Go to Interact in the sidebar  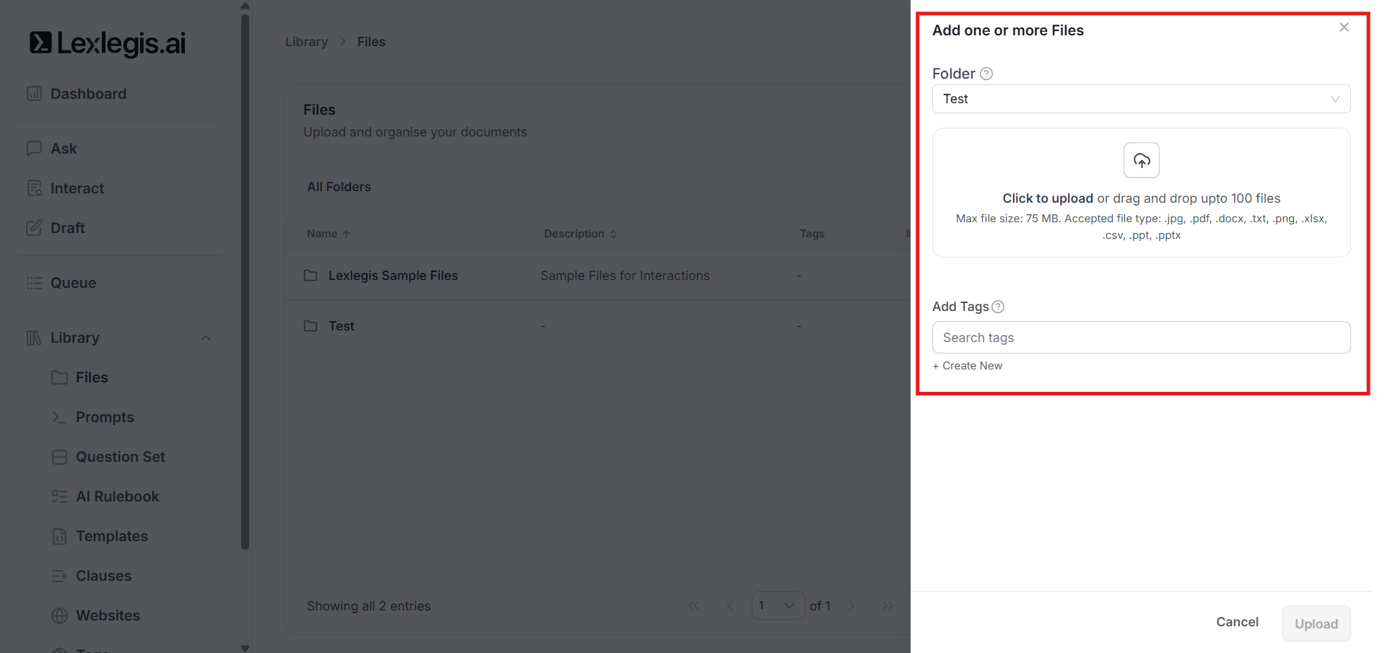click(77, 188)
